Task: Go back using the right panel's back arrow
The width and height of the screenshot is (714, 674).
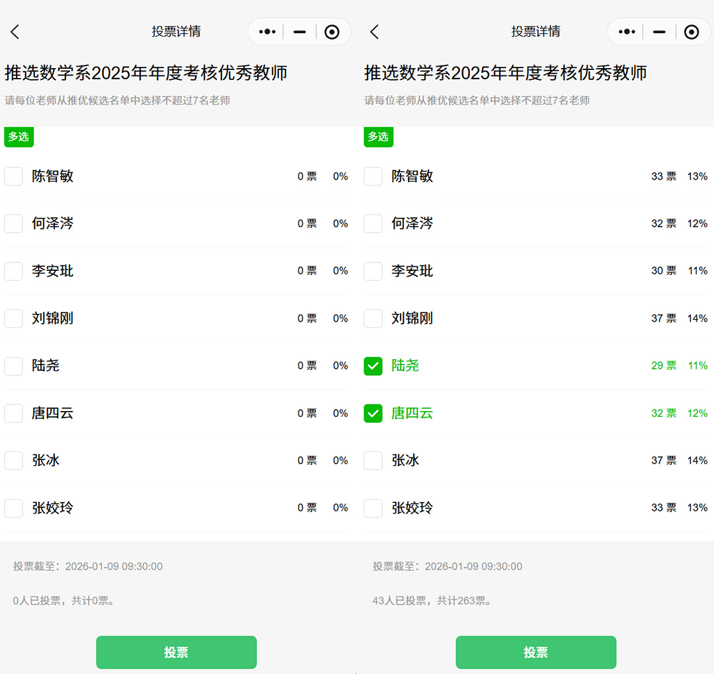Action: click(x=375, y=32)
